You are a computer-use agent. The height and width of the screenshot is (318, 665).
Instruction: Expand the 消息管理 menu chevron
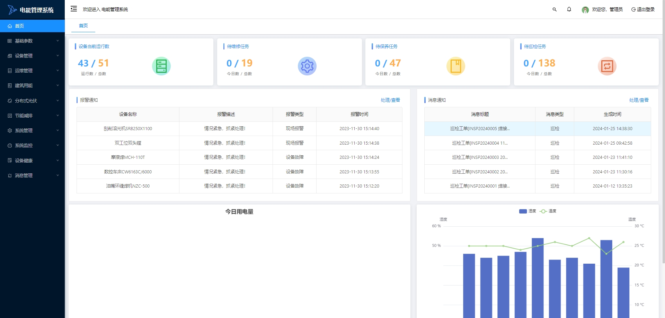coord(57,175)
